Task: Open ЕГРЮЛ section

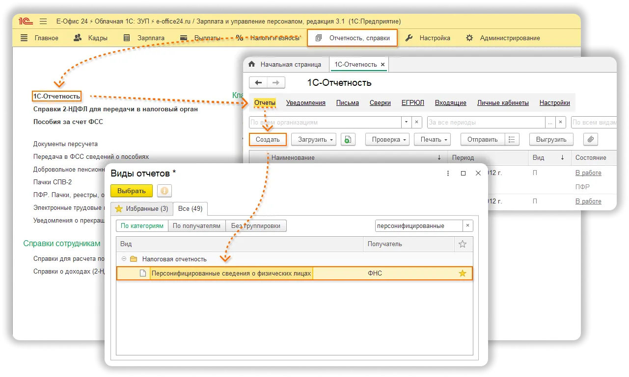Action: pyautogui.click(x=413, y=102)
